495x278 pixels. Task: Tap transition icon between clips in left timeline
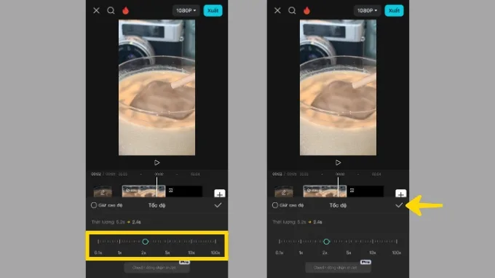tap(171, 190)
